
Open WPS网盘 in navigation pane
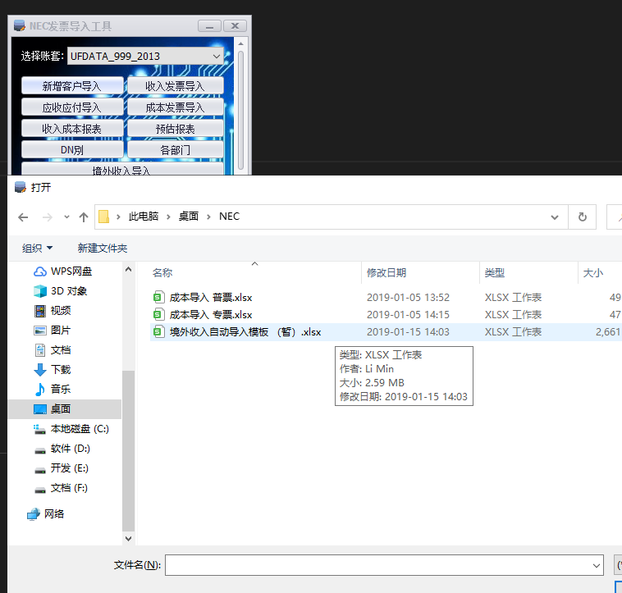63,271
